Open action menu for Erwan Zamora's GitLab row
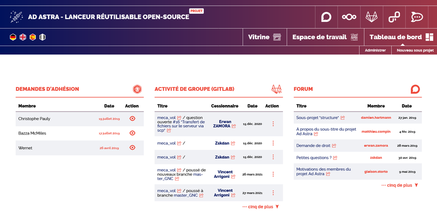Image resolution: width=437 pixels, height=216 pixels. point(273,124)
